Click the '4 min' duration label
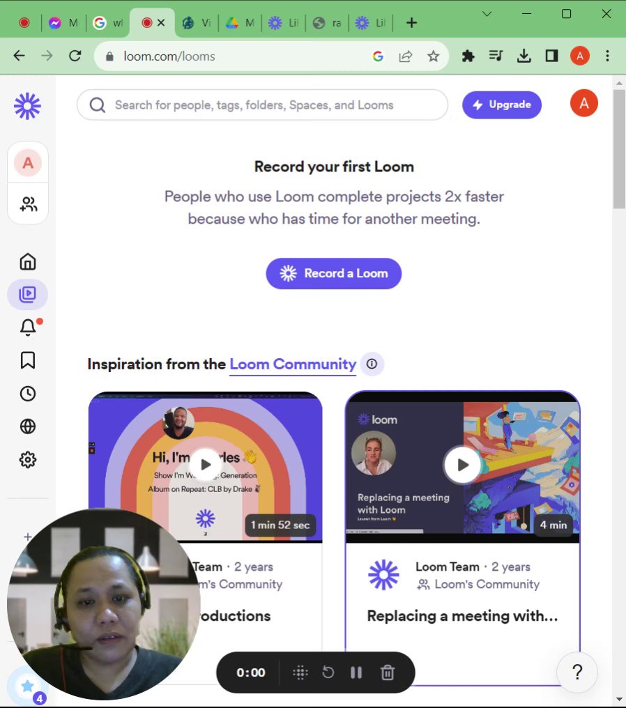The width and height of the screenshot is (626, 708). 554,525
